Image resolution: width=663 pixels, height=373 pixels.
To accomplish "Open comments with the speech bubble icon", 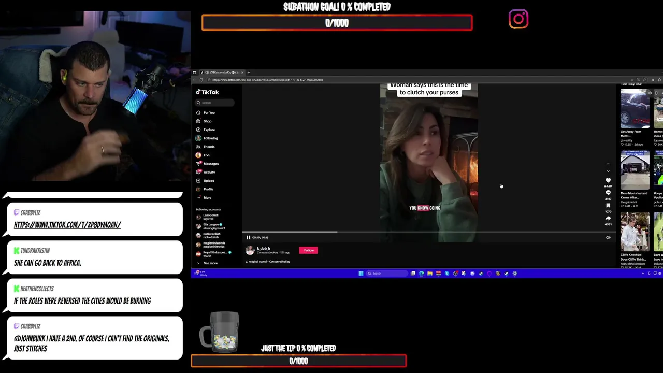I will click(x=608, y=193).
